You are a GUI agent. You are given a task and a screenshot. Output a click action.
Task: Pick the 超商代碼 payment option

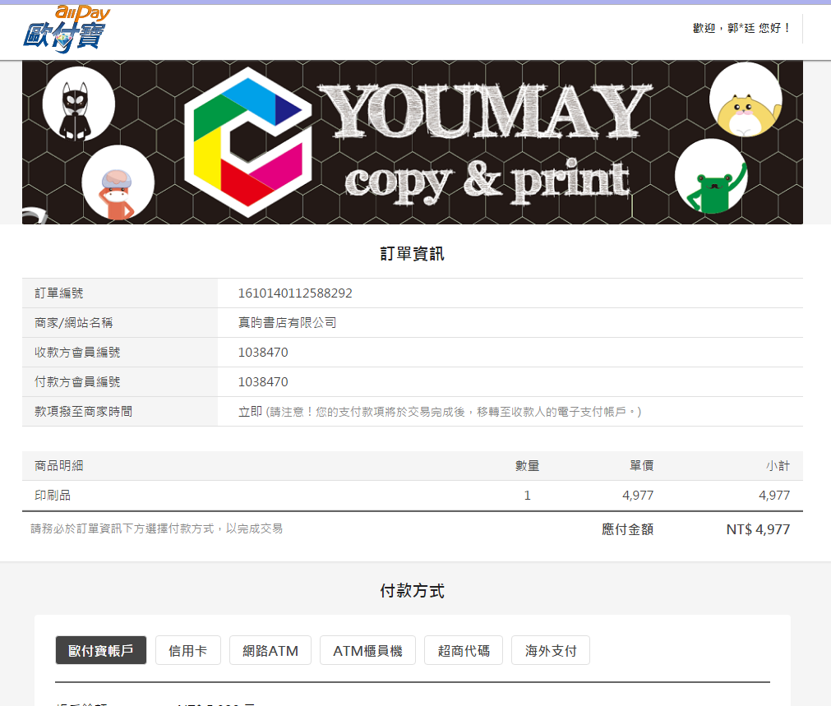[x=464, y=651]
